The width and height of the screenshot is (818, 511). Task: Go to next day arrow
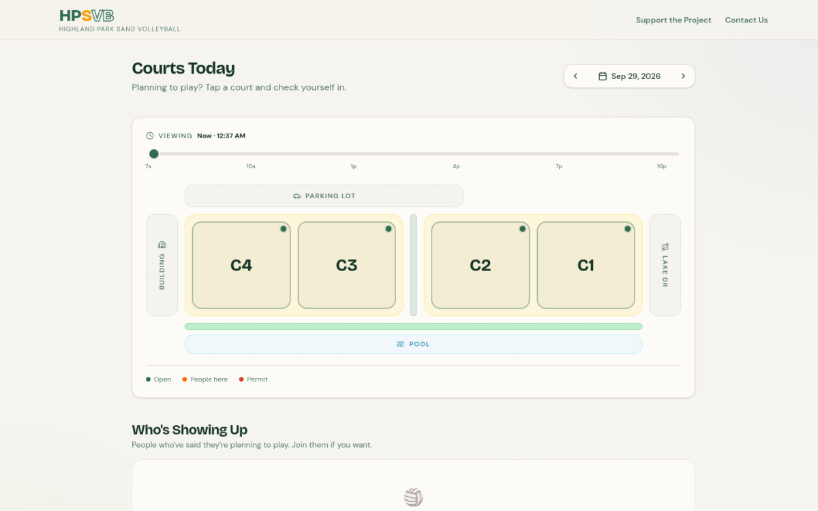[683, 76]
